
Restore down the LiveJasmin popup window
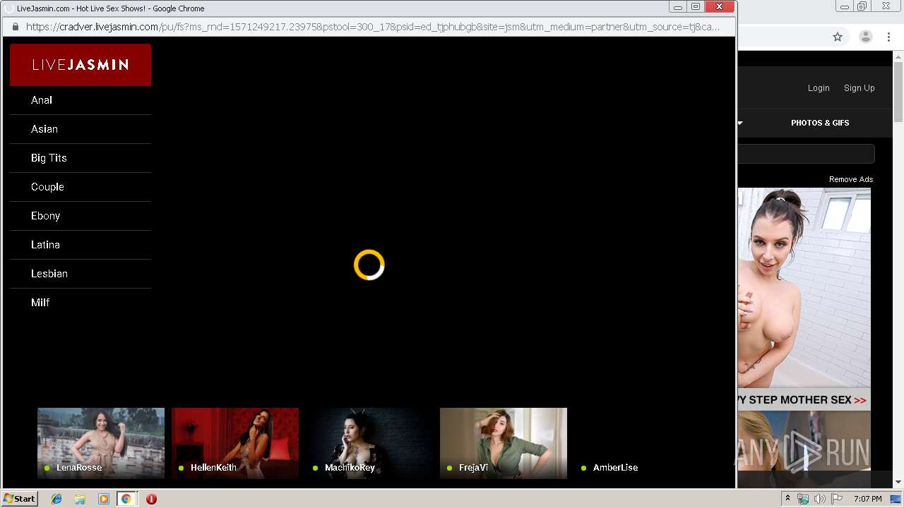coord(696,7)
